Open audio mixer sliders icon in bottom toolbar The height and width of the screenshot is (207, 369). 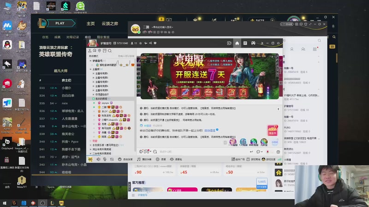point(112,159)
